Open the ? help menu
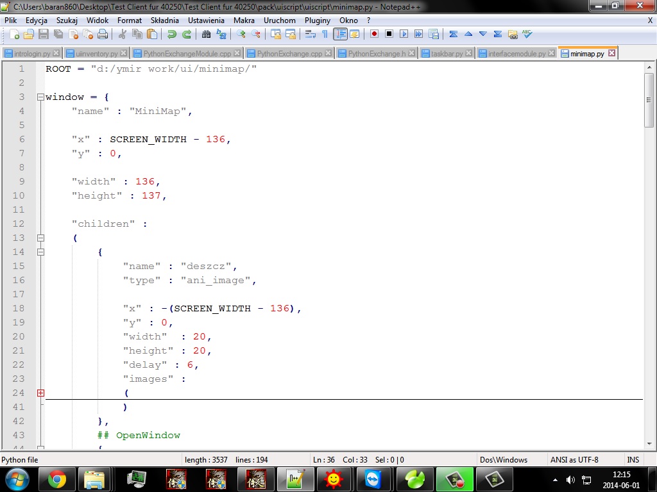This screenshot has height=492, width=657. click(368, 20)
